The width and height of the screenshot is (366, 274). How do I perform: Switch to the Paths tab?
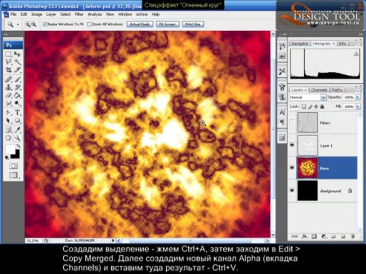337,90
